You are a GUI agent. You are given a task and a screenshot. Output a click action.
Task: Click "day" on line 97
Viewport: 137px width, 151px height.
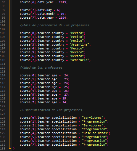49,10
